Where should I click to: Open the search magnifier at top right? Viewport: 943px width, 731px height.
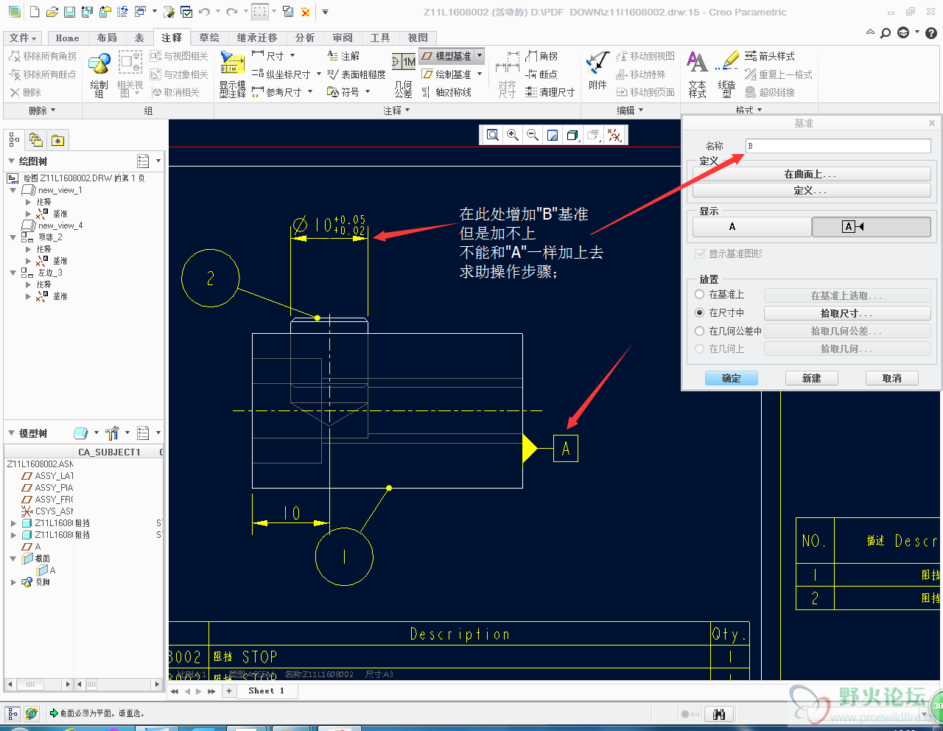pyautogui.click(x=886, y=33)
